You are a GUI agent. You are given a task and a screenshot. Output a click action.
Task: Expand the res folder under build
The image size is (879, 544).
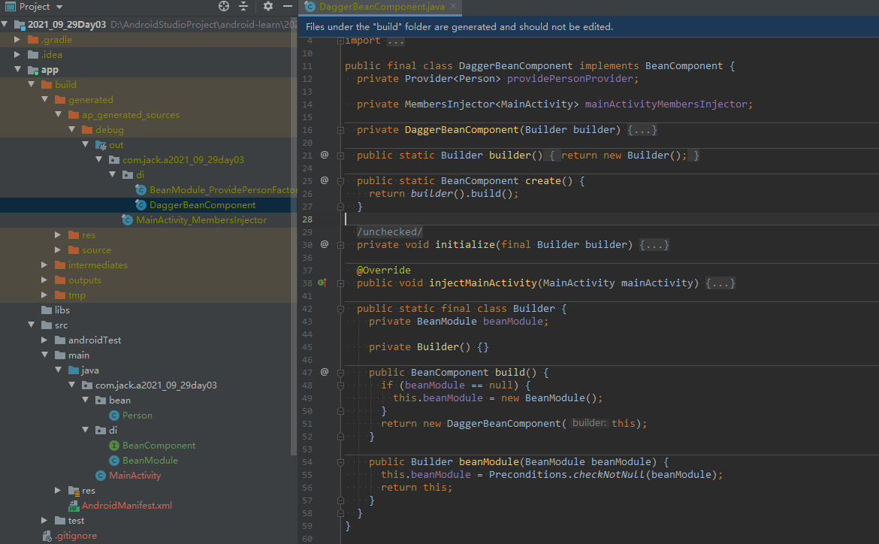point(59,234)
